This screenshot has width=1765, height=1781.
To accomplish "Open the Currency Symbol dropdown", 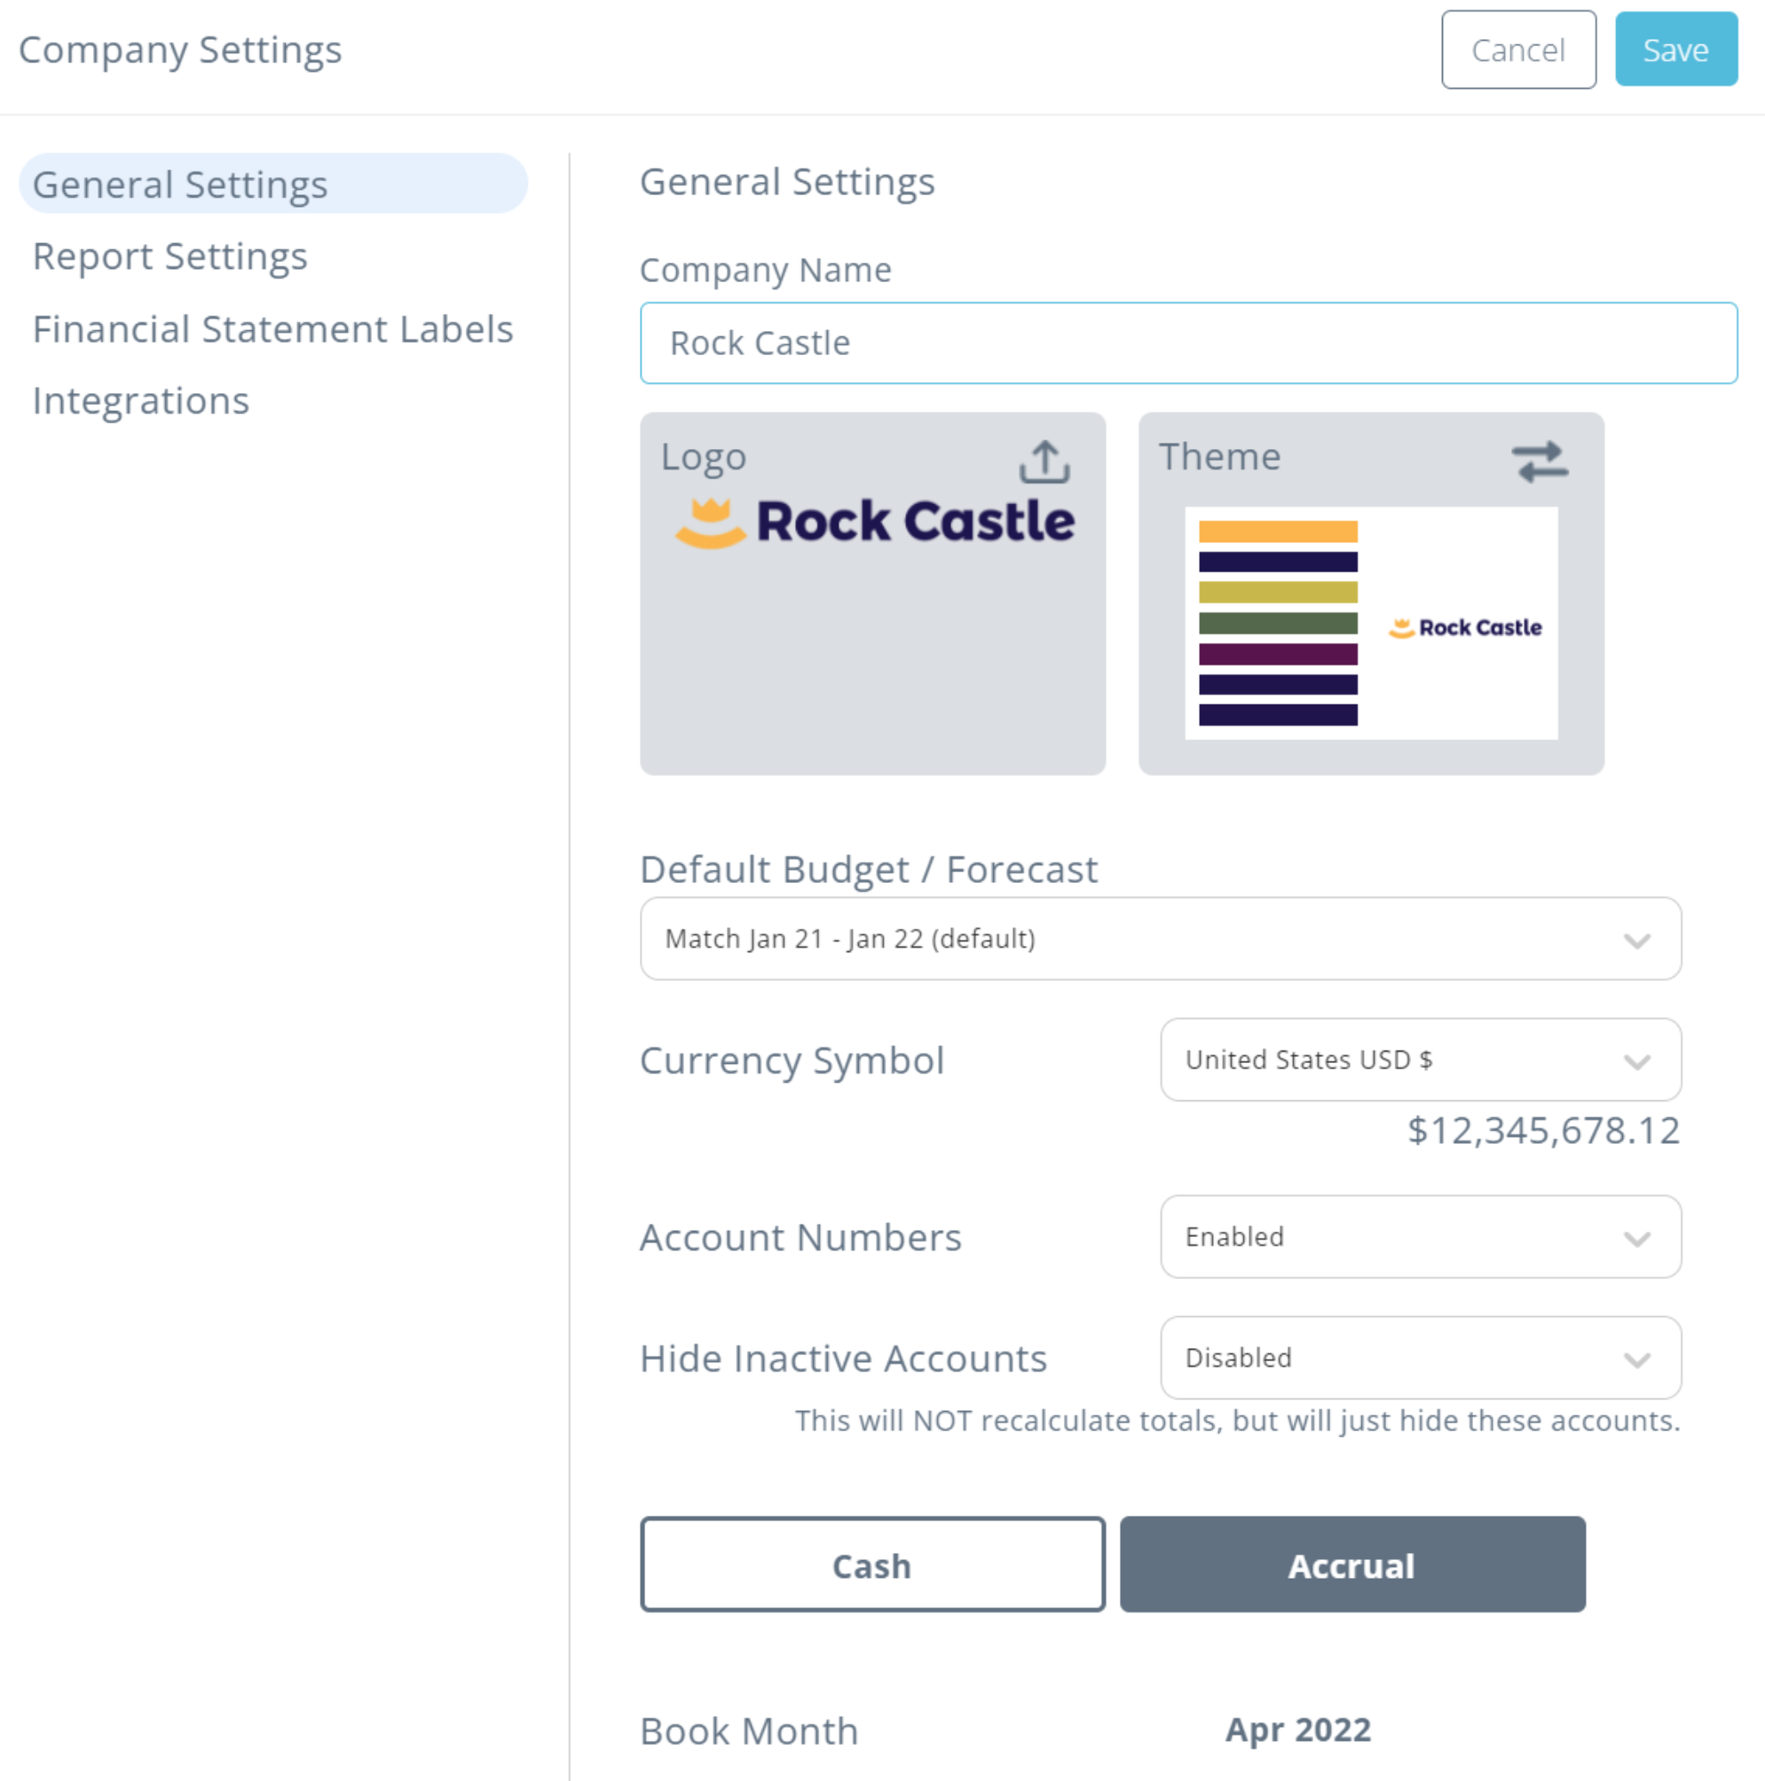I will click(1421, 1060).
